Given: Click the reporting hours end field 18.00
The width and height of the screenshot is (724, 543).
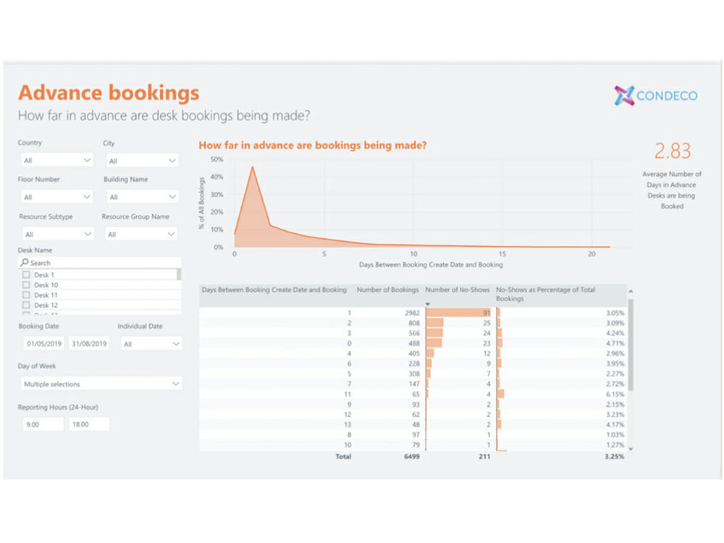Looking at the screenshot, I should tap(88, 424).
